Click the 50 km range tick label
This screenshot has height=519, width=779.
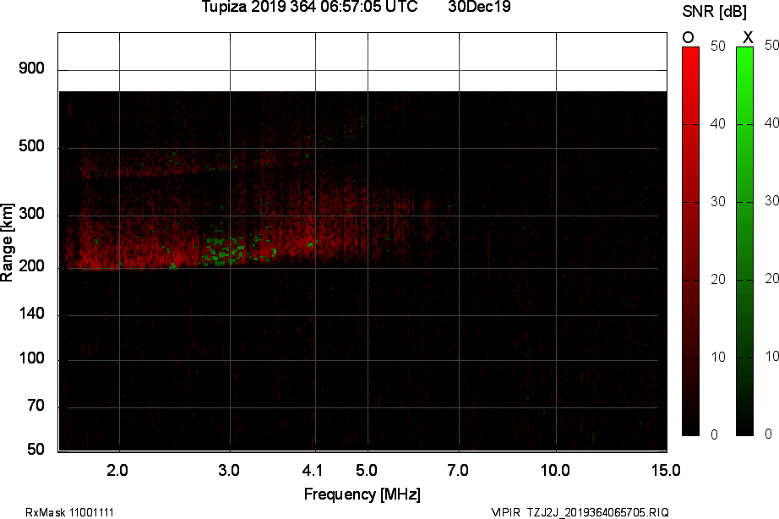(35, 450)
